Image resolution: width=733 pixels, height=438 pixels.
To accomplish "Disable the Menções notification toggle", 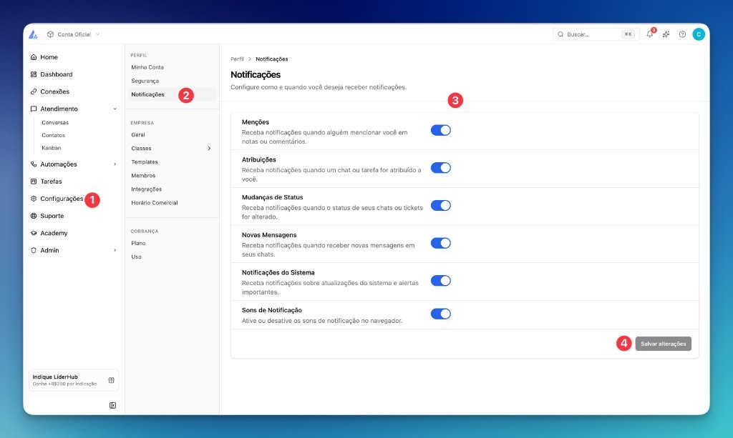I will (x=442, y=130).
